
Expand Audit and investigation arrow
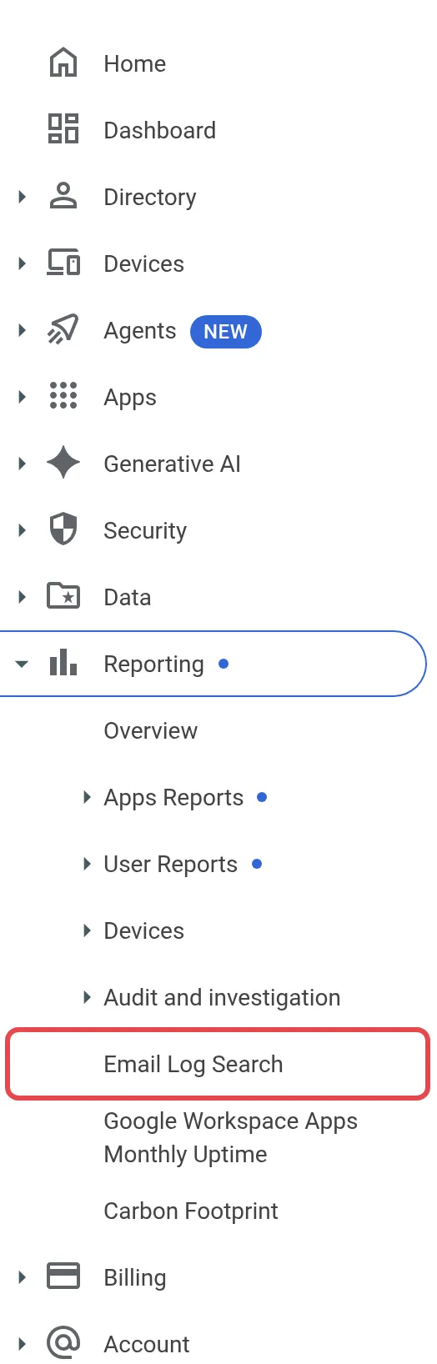pyautogui.click(x=87, y=997)
